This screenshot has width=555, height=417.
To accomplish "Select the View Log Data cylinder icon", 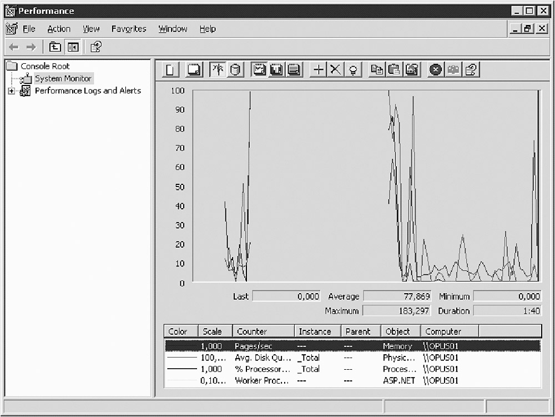I will tap(235, 70).
